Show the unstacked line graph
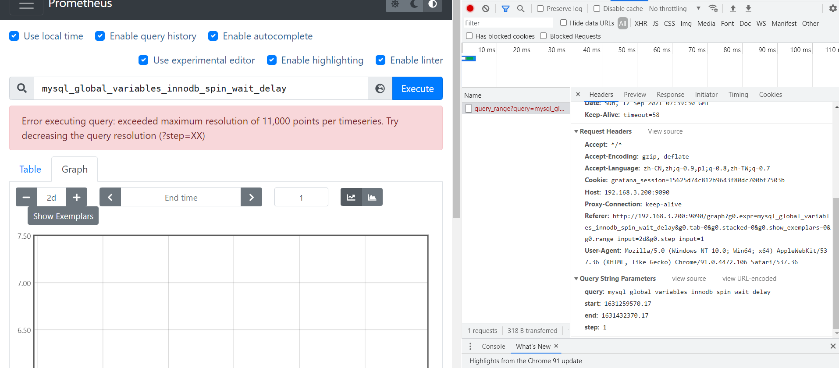The width and height of the screenshot is (839, 368). [x=351, y=197]
